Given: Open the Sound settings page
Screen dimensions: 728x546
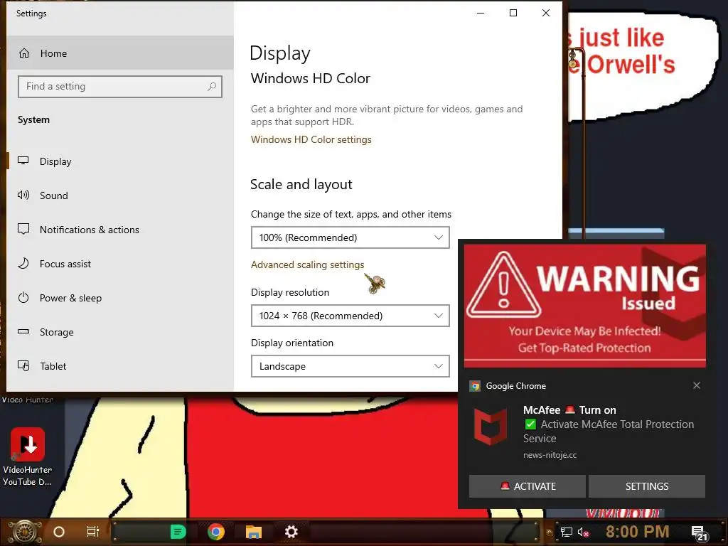Looking at the screenshot, I should click(x=119, y=196).
